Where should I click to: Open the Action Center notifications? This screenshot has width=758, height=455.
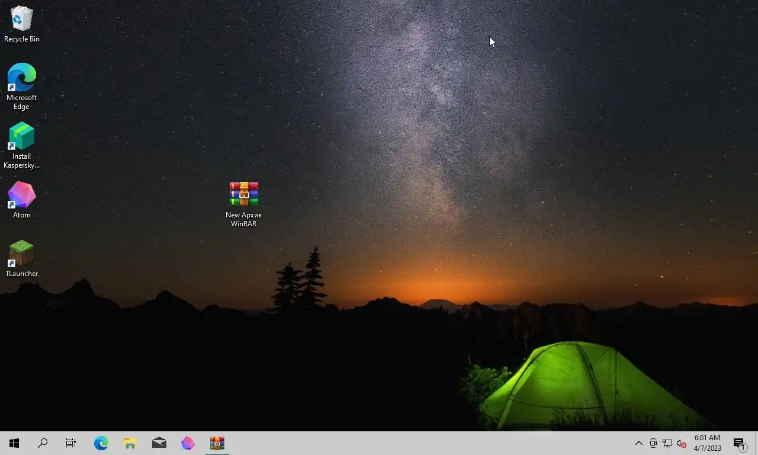739,443
